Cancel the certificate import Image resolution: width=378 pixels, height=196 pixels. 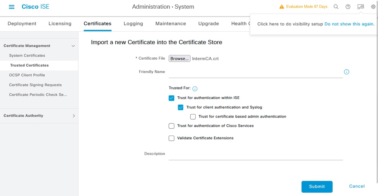[x=357, y=186]
